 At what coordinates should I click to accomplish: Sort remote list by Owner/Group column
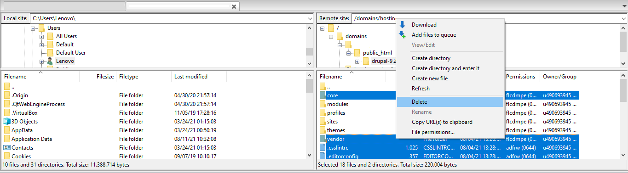tap(559, 77)
